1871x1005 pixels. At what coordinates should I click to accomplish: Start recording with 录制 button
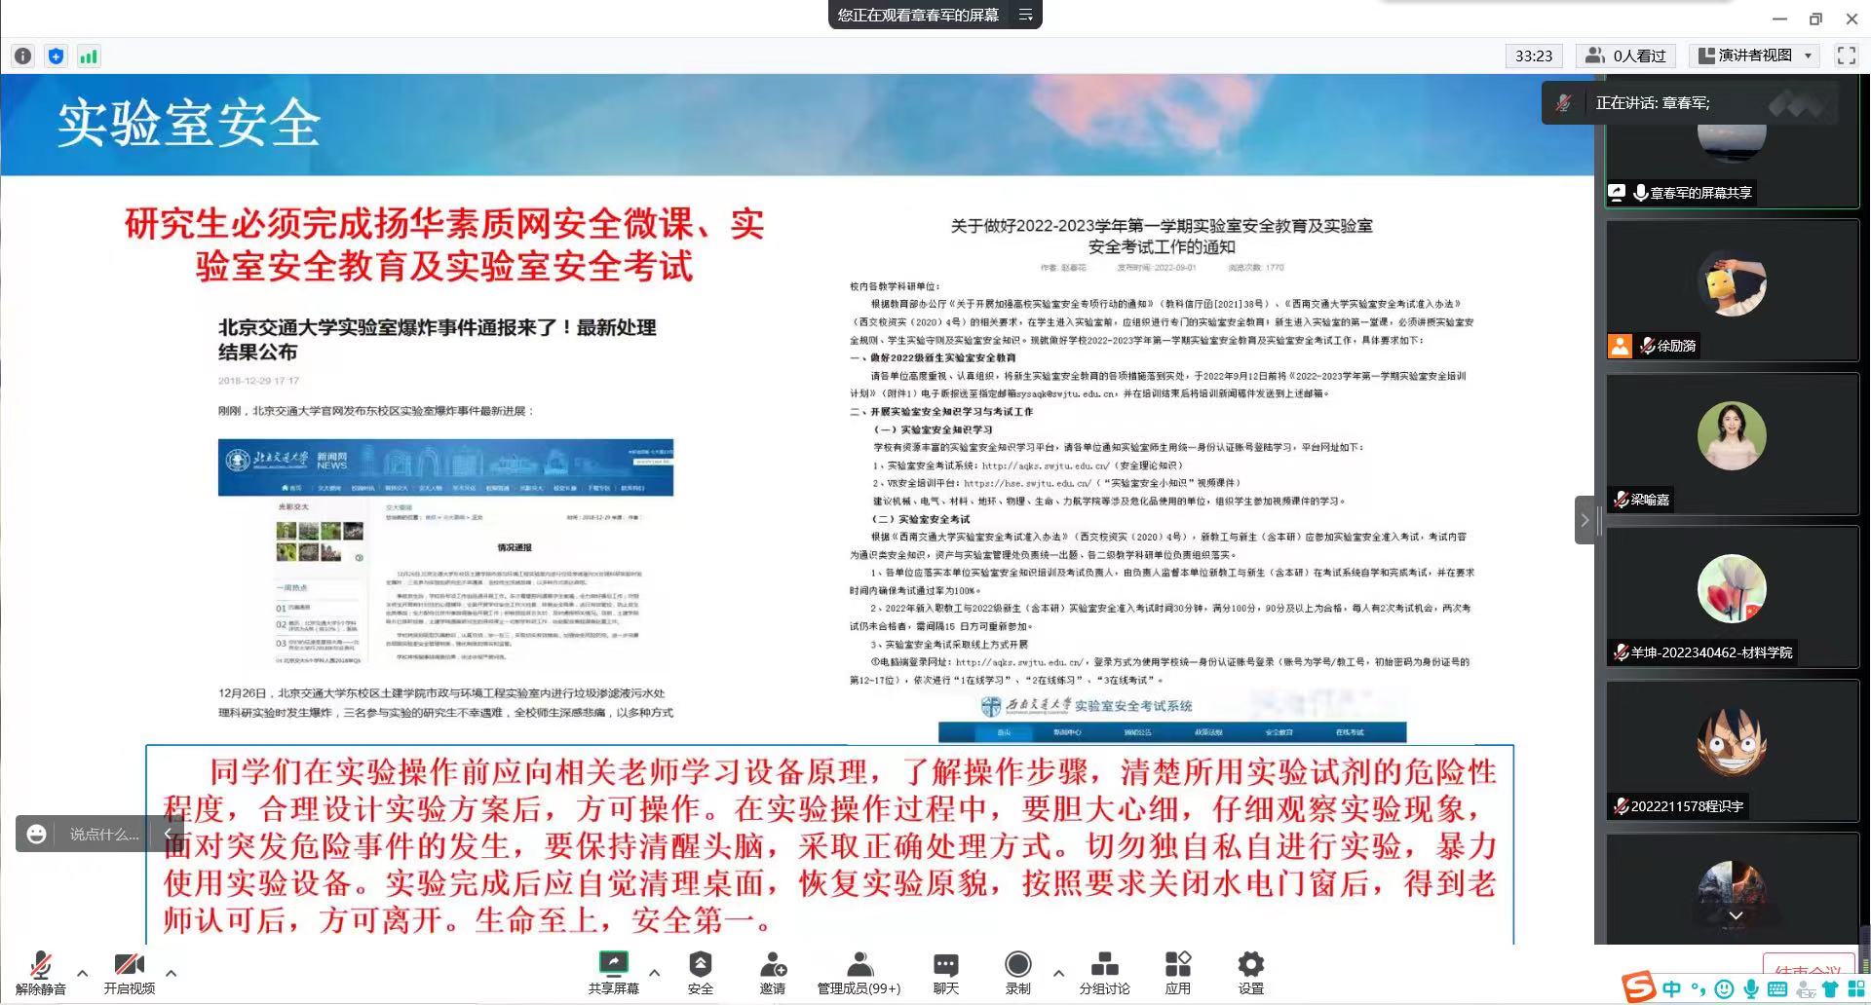(1017, 966)
